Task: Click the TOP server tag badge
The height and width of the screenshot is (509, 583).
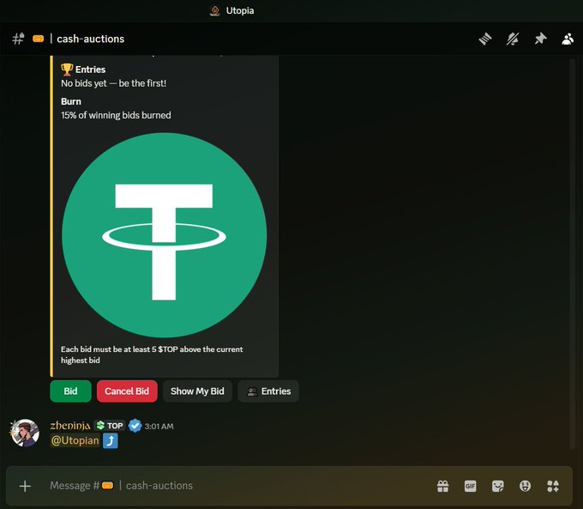Action: tap(110, 426)
